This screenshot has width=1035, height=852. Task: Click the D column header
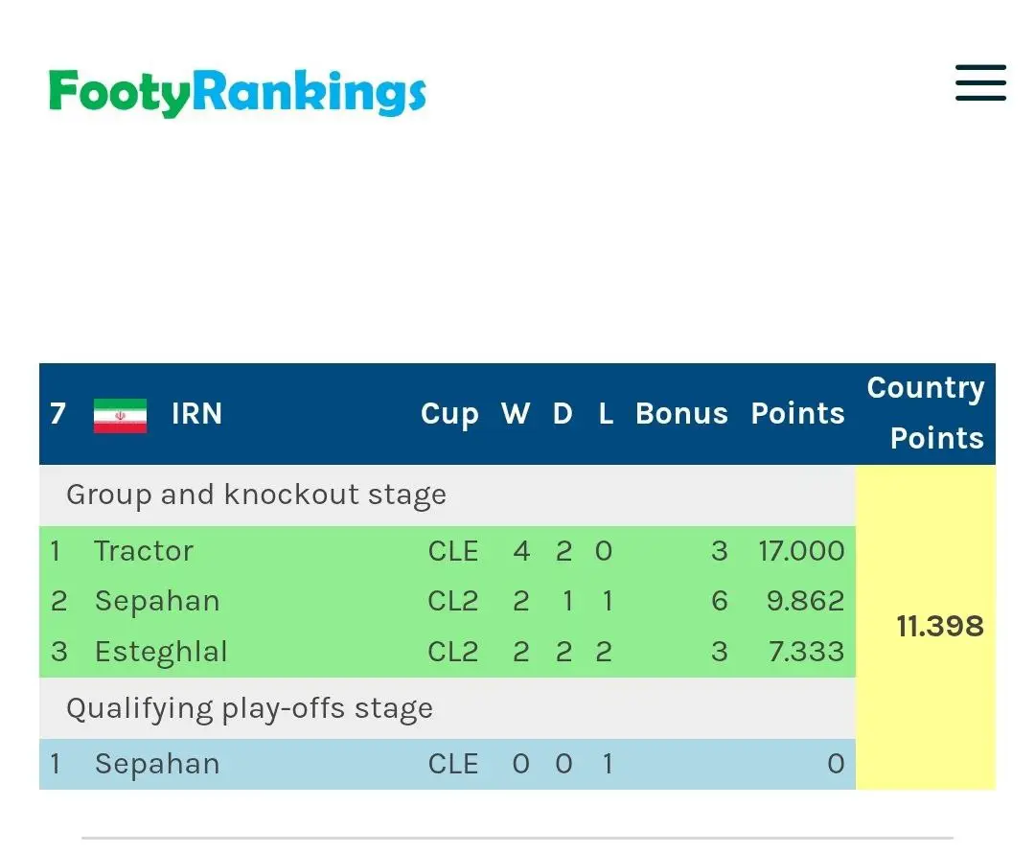click(563, 414)
